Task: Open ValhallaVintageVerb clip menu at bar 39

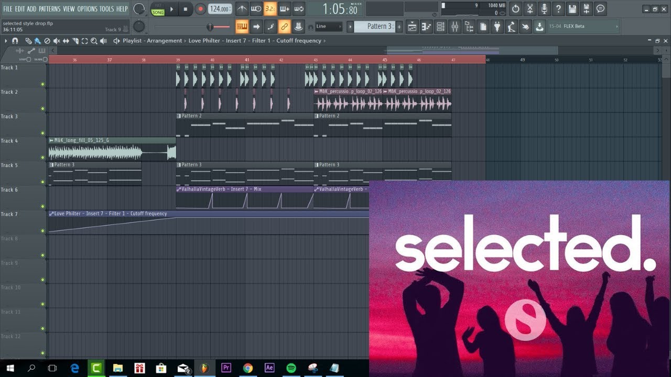Action: tap(179, 189)
